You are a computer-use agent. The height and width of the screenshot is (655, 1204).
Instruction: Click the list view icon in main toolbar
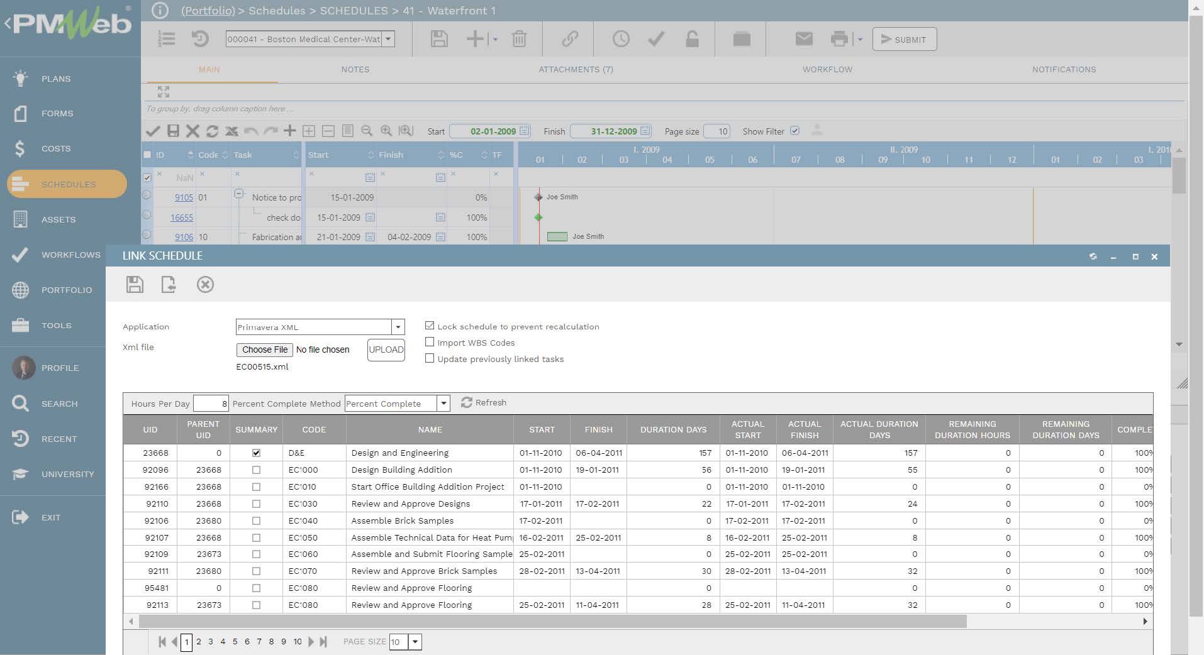pyautogui.click(x=166, y=39)
